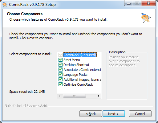Cancel the ComicRack installation

140,114
